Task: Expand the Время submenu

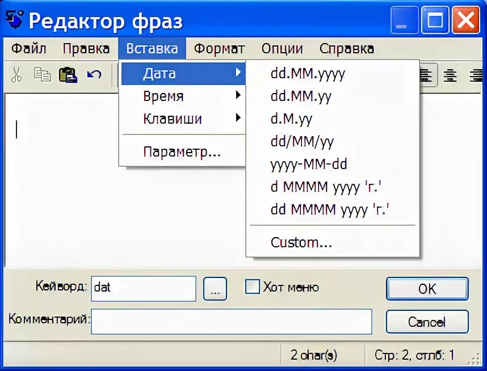Action: tap(183, 95)
